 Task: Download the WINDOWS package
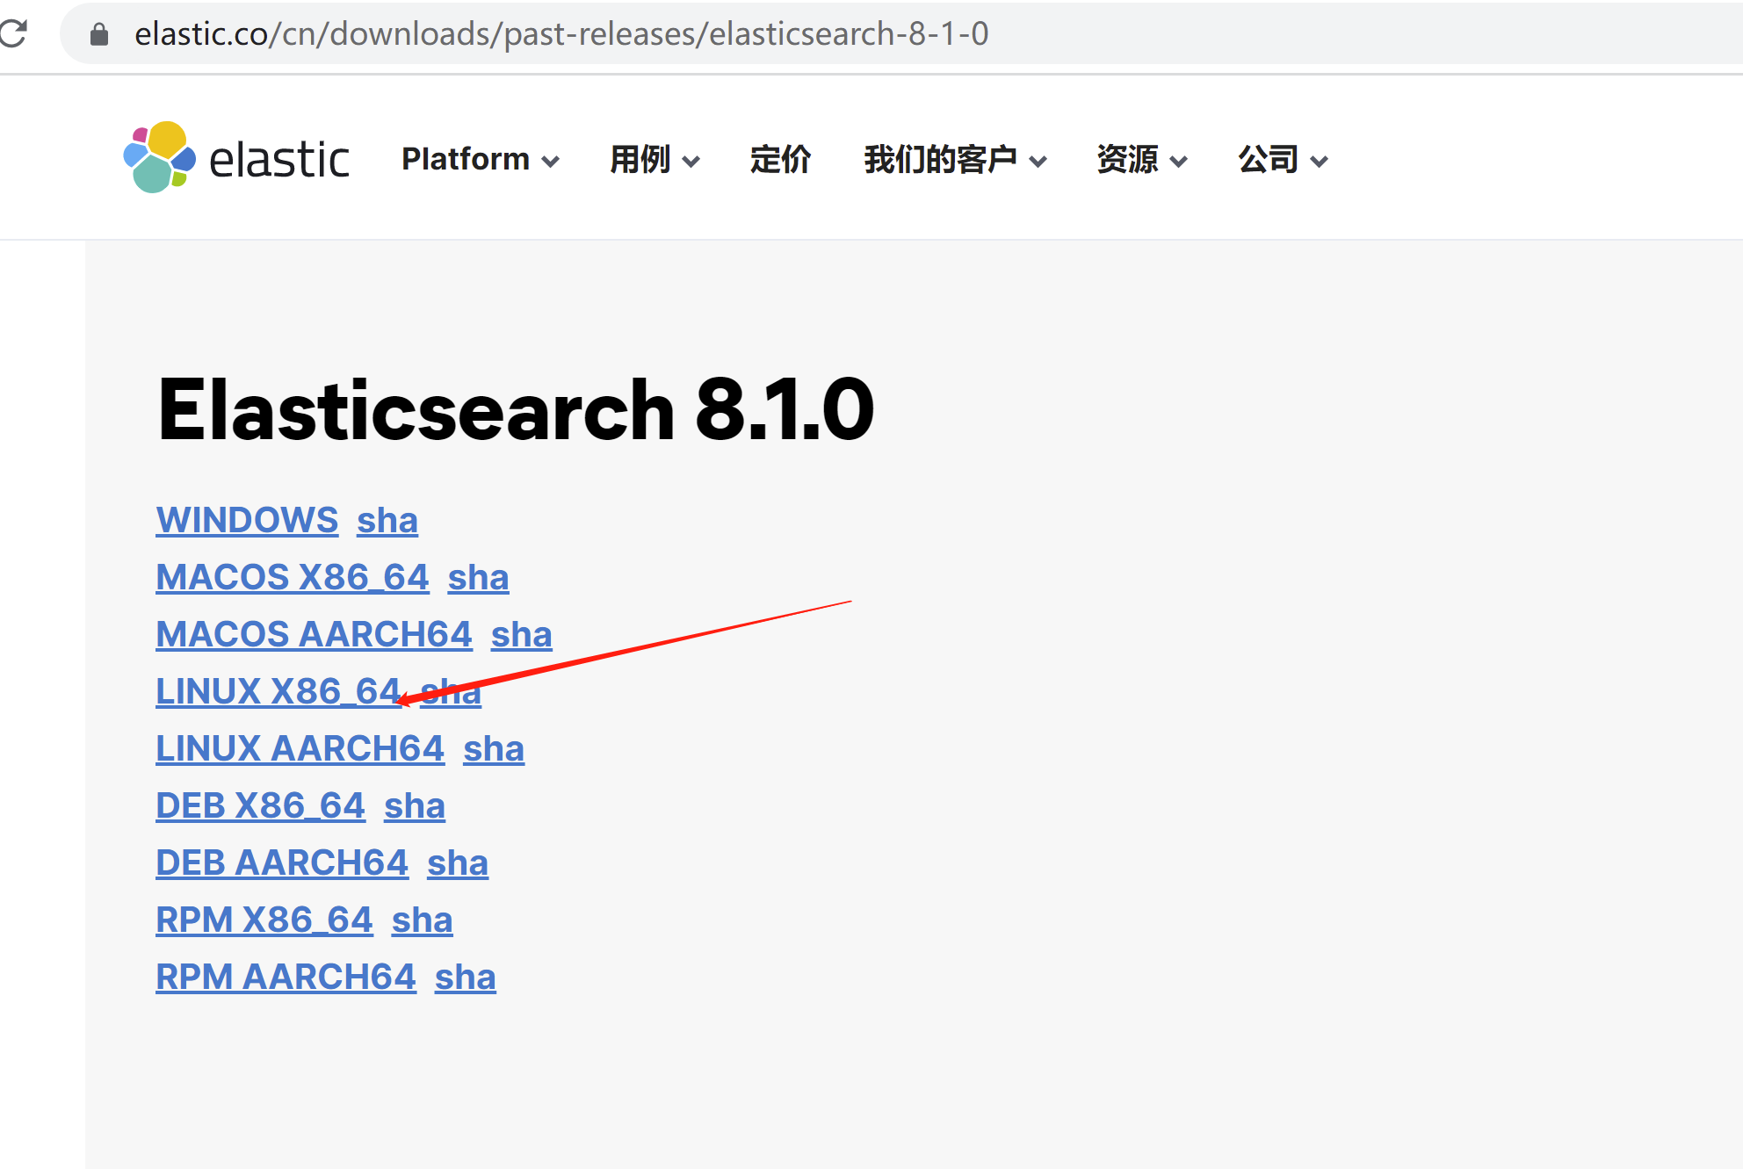[x=247, y=520]
